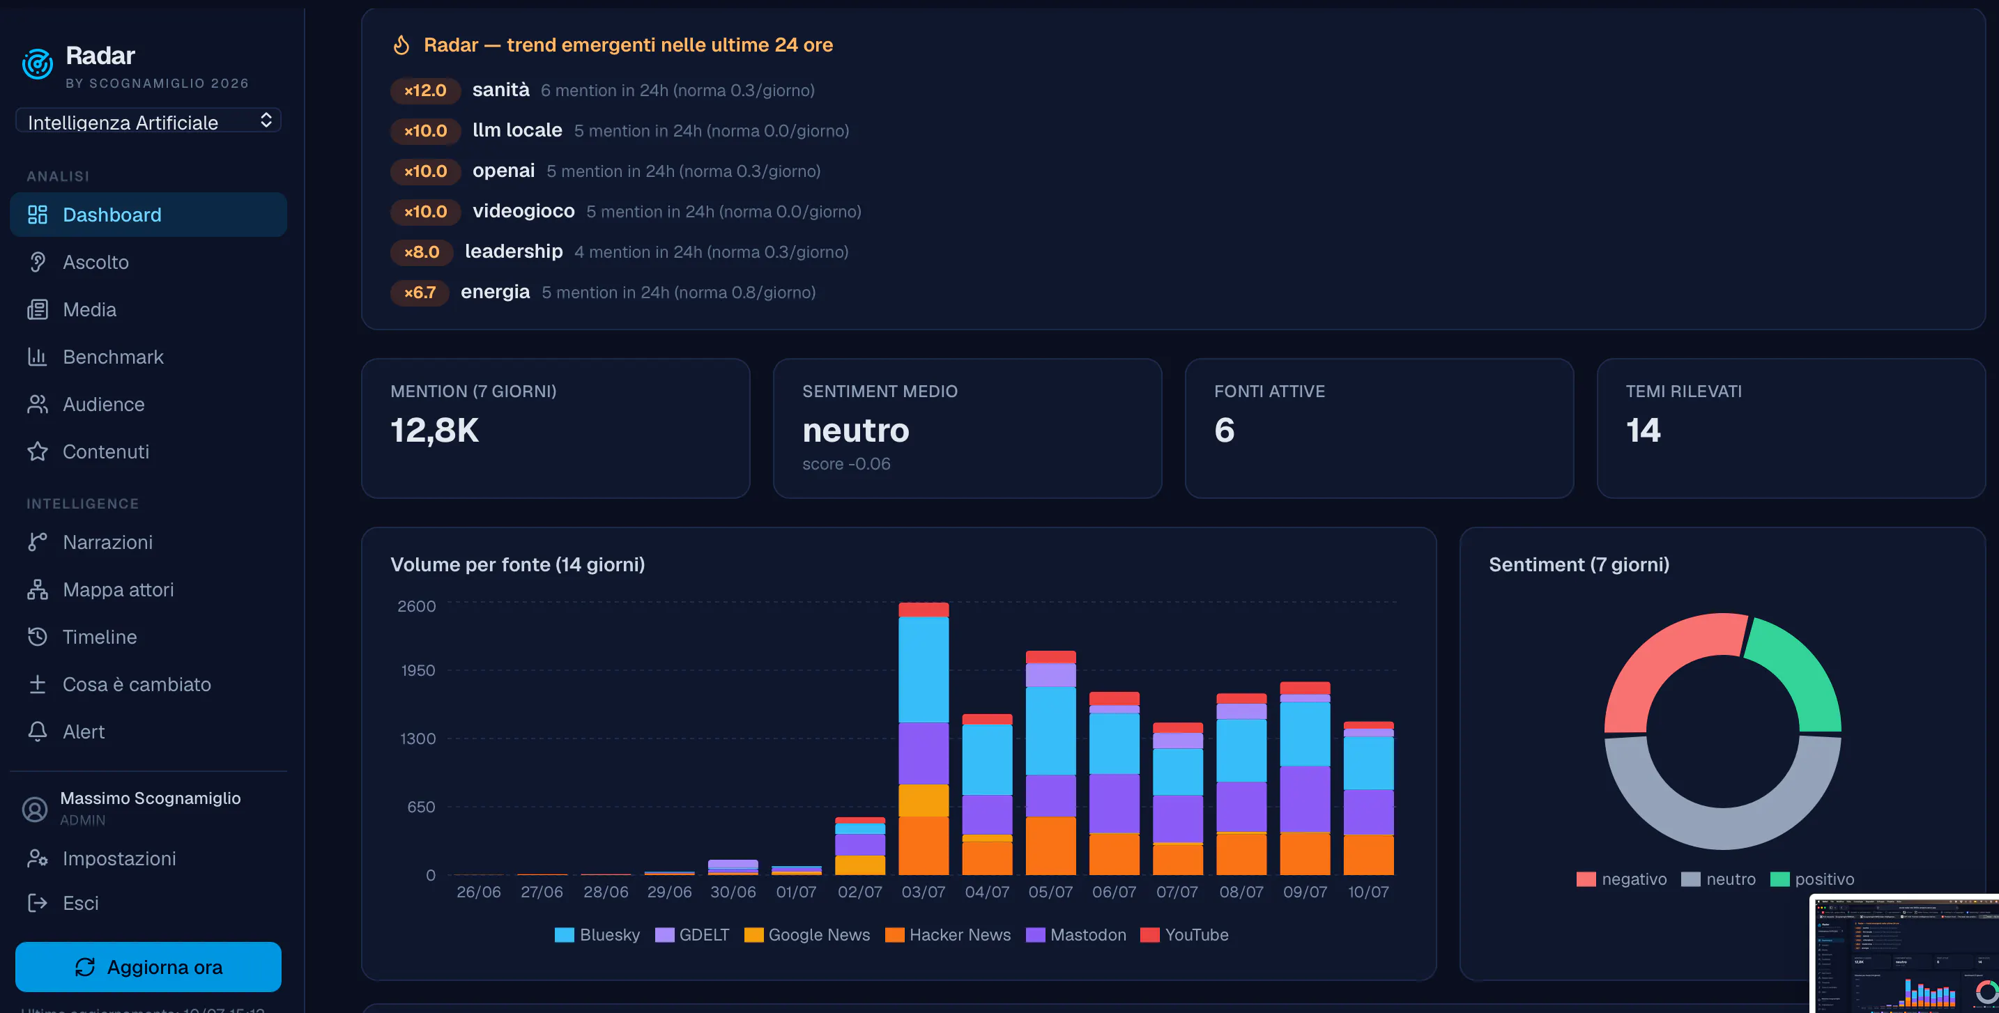Viewport: 1999px width, 1013px height.
Task: Open the Alert page
Action: click(148, 732)
